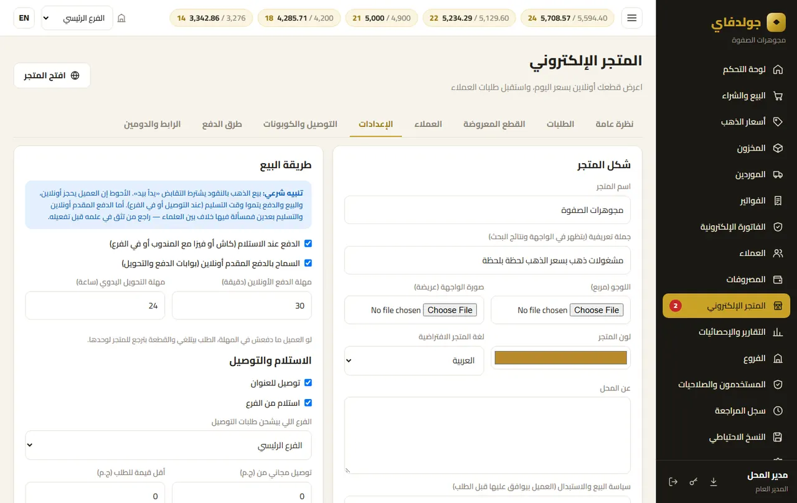The image size is (797, 503).
Task: Open the shipping branch dropdown under الاستلام والتوصيل
Action: (x=169, y=445)
